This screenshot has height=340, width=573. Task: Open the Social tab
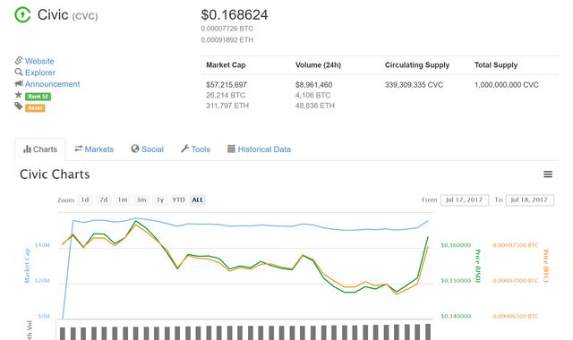click(147, 149)
